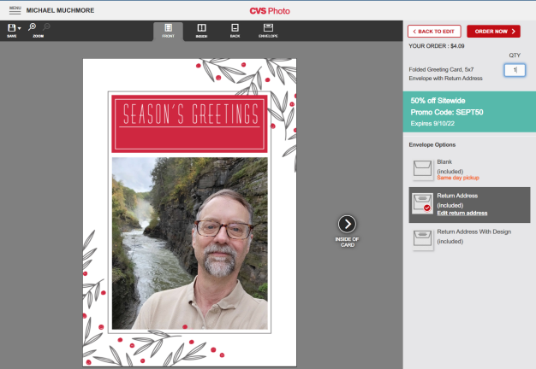Zoom in with the magnifier plus icon
This screenshot has width=536, height=369.
pyautogui.click(x=33, y=27)
